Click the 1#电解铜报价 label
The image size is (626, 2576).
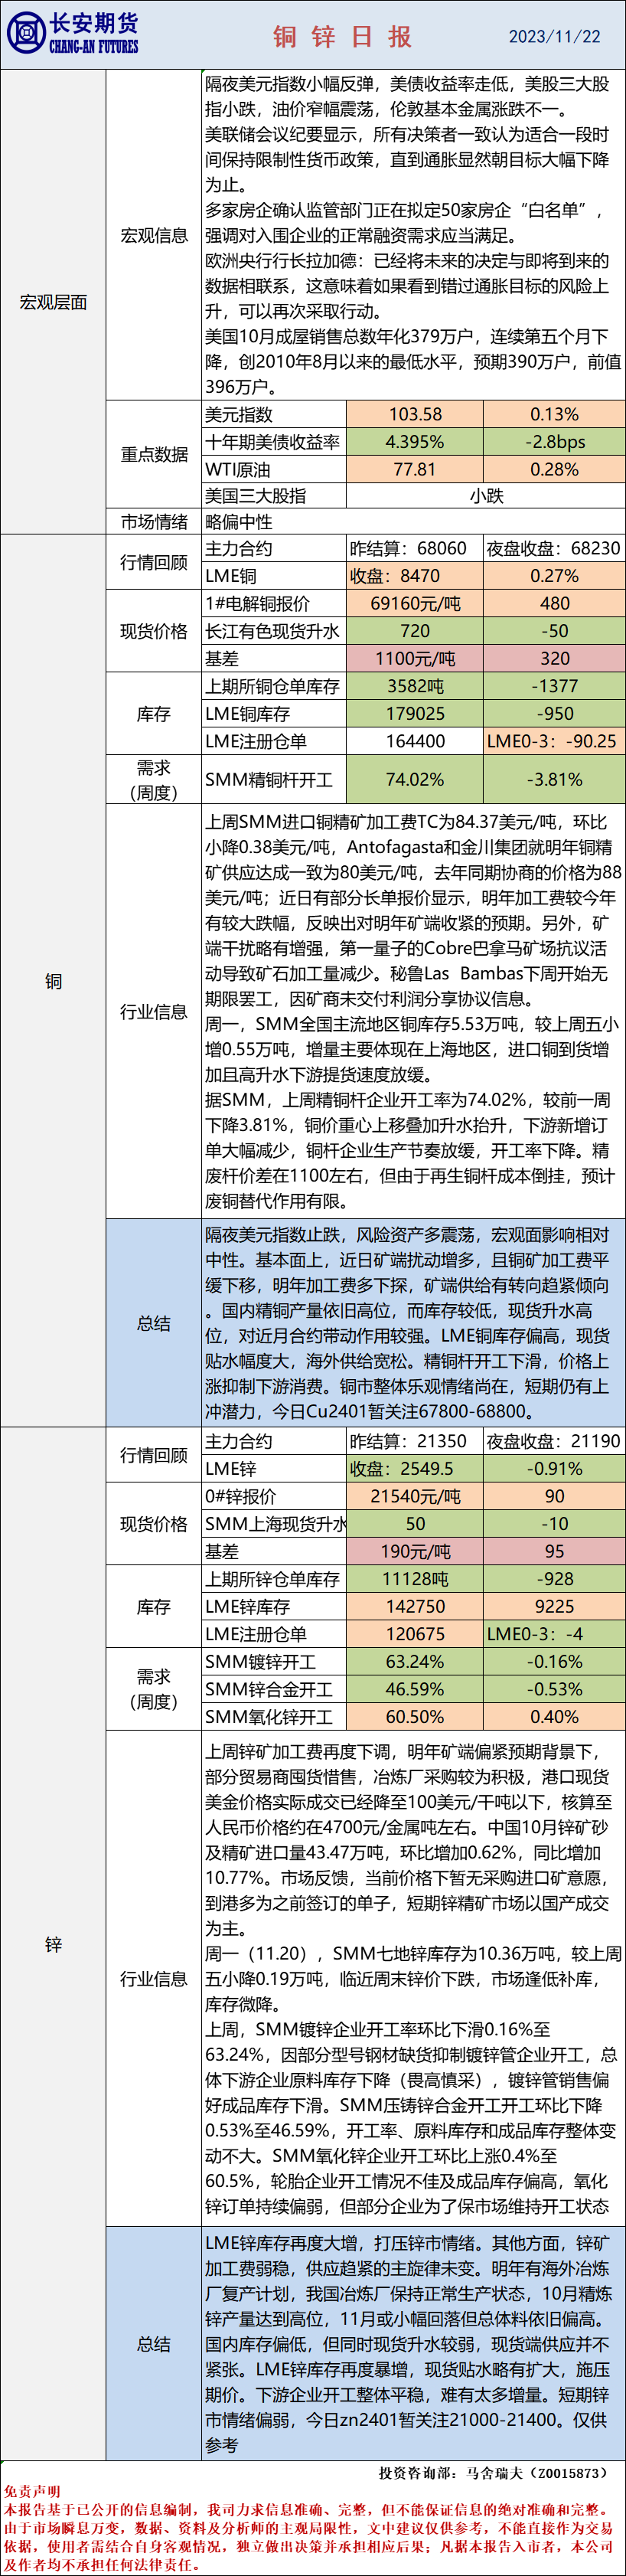tap(274, 604)
